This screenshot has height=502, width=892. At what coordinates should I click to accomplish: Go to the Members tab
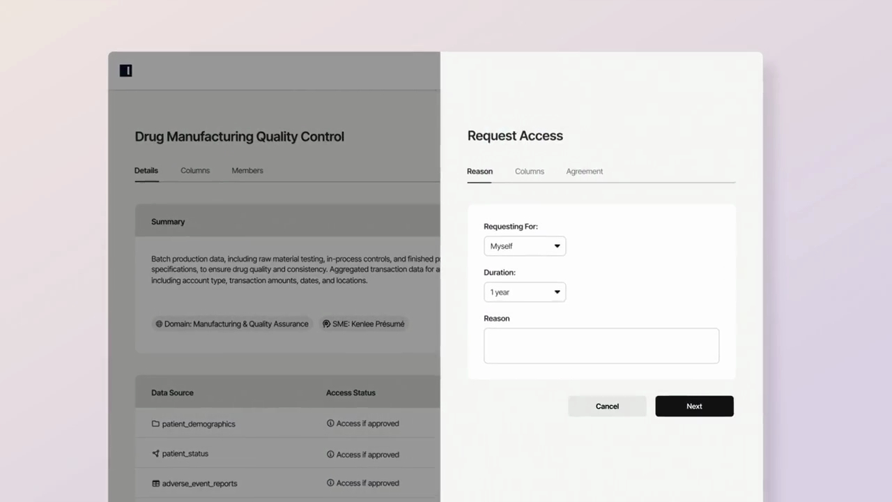coord(247,171)
